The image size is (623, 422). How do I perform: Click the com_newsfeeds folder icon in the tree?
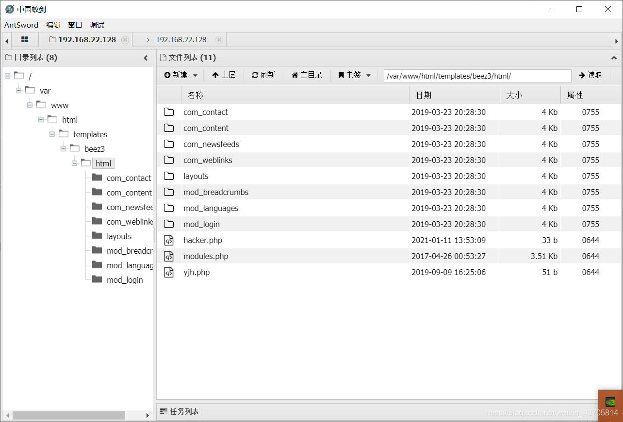[x=97, y=207]
